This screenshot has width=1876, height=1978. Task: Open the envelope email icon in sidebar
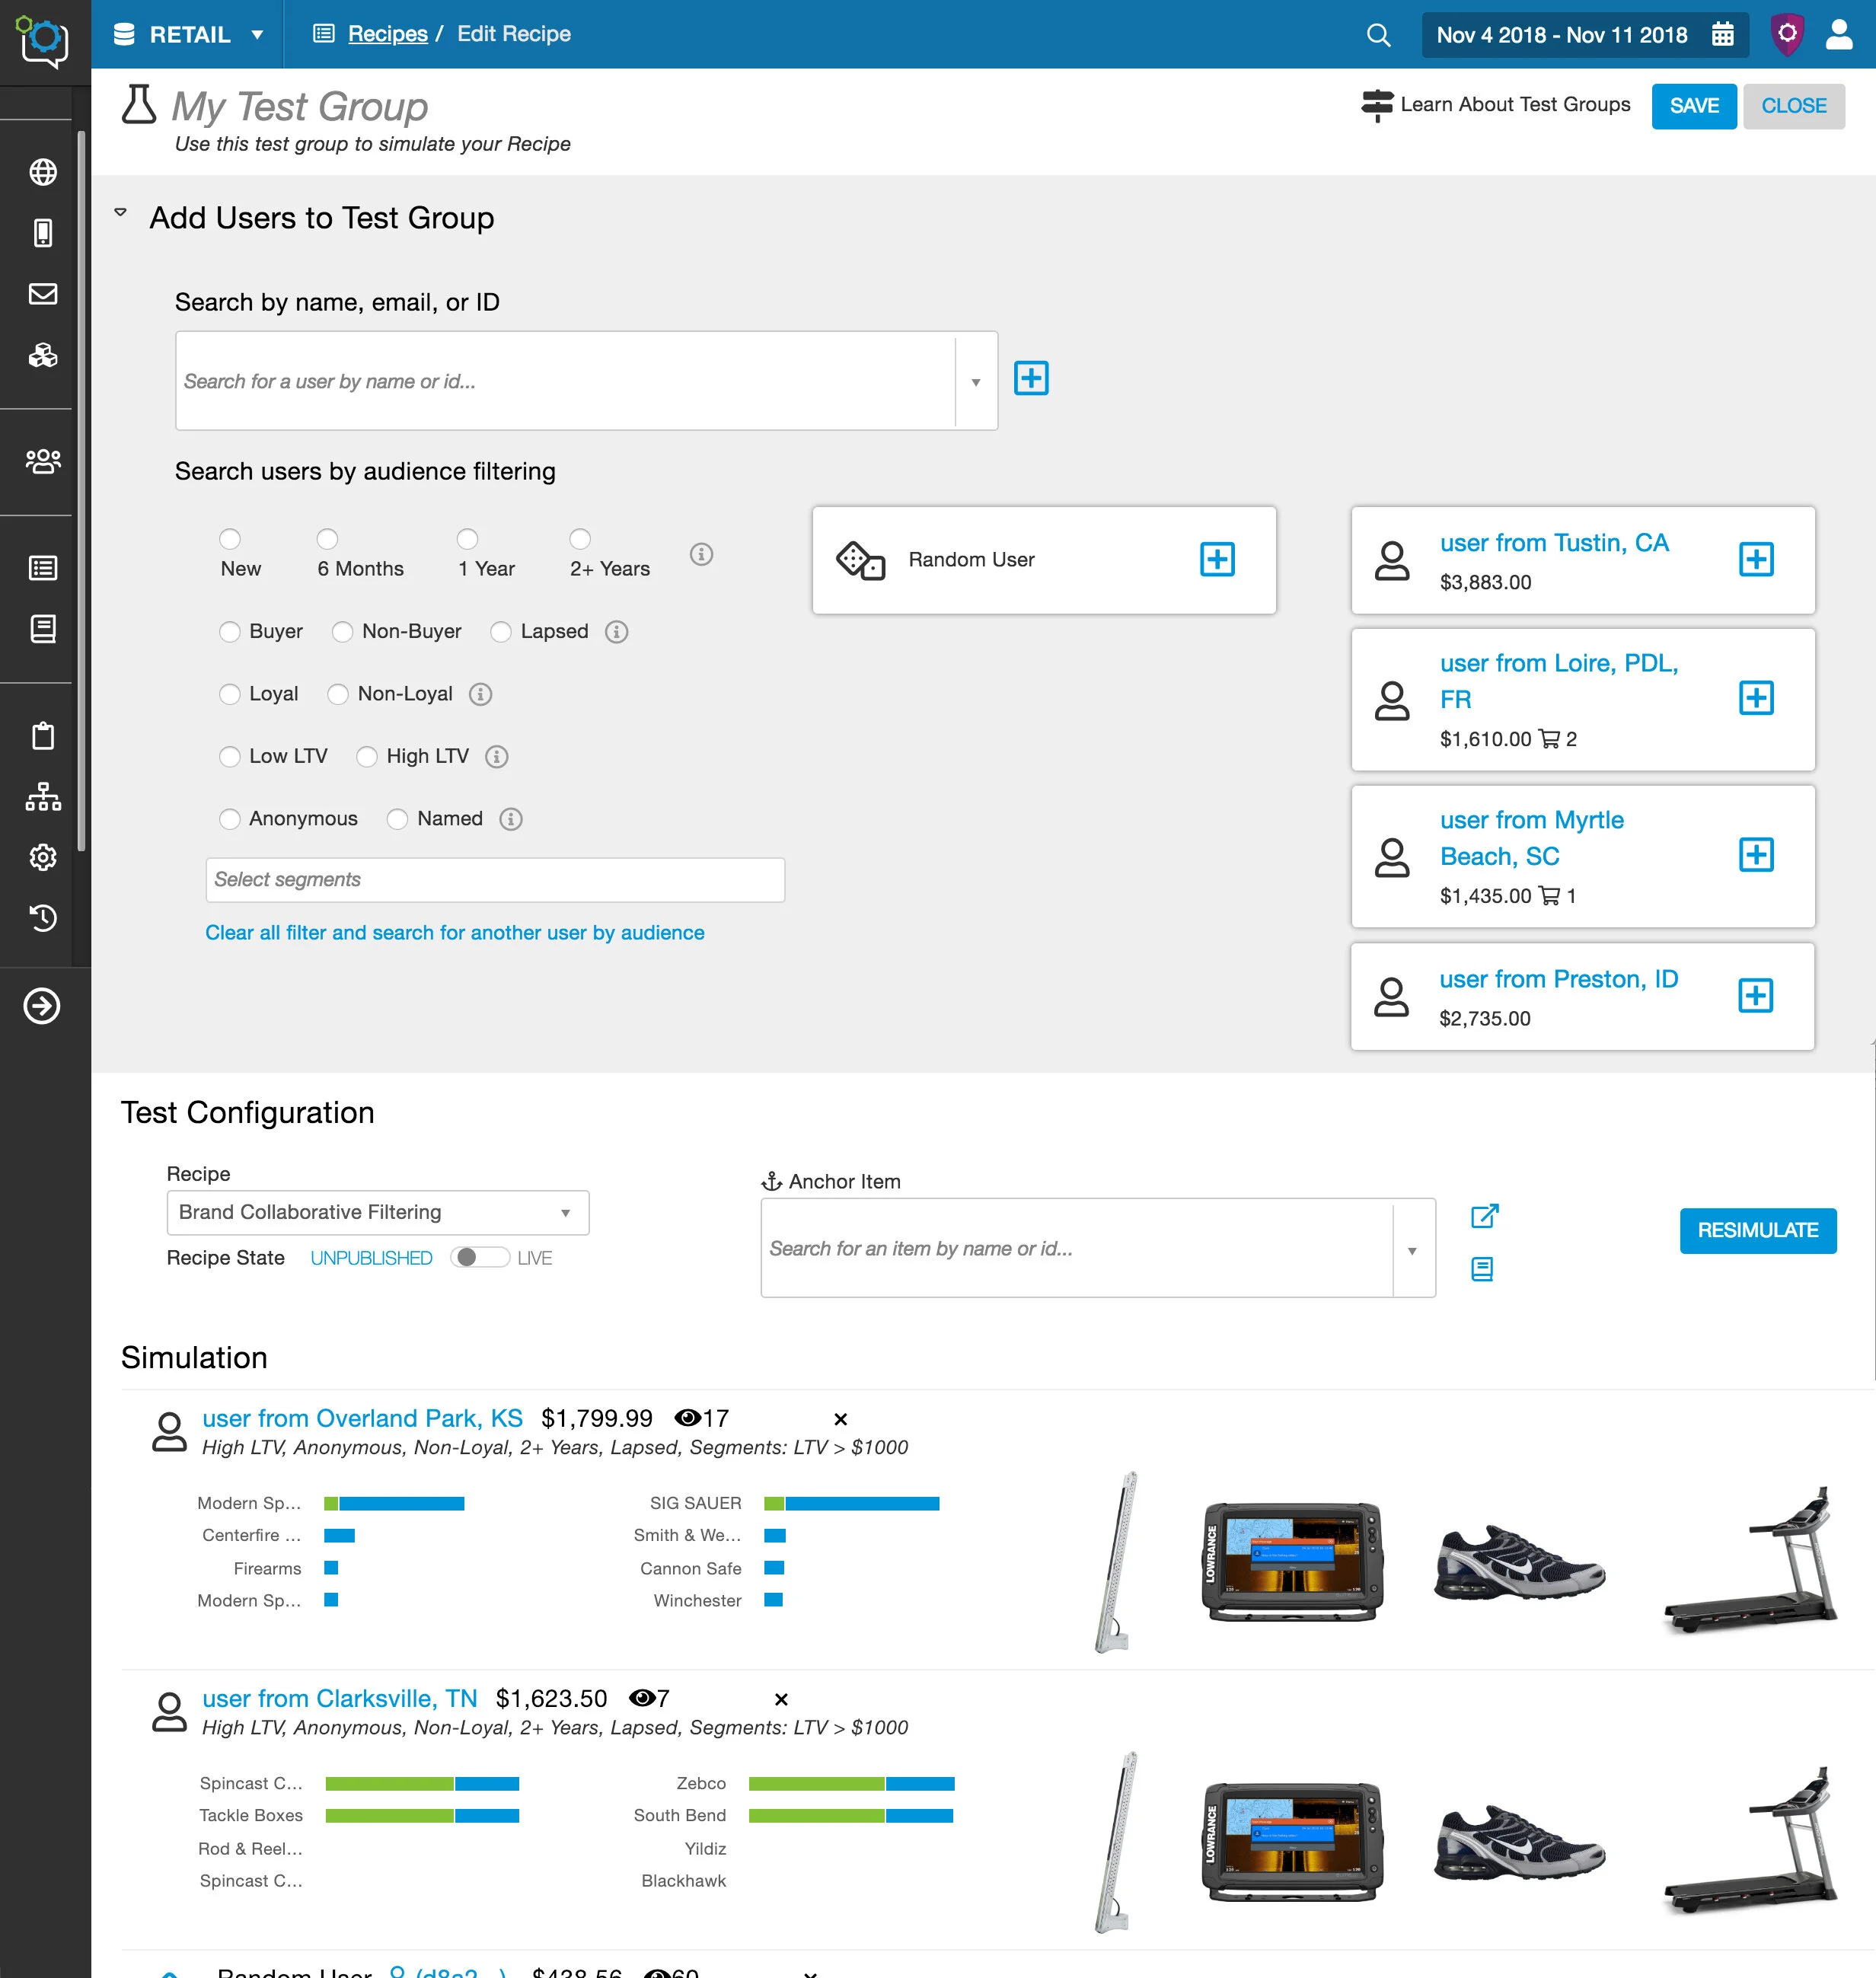[43, 294]
